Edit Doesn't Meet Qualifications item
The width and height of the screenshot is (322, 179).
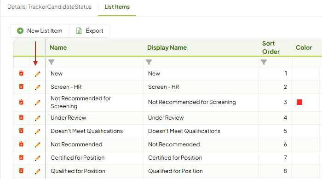pos(37,132)
